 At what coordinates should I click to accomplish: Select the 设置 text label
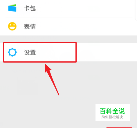click(x=30, y=52)
